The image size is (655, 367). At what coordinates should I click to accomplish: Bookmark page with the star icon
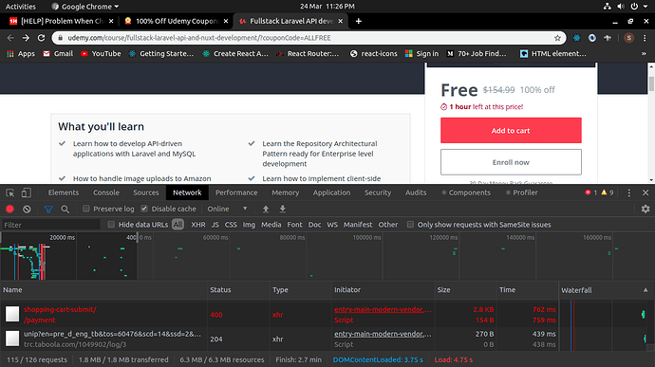click(x=557, y=38)
